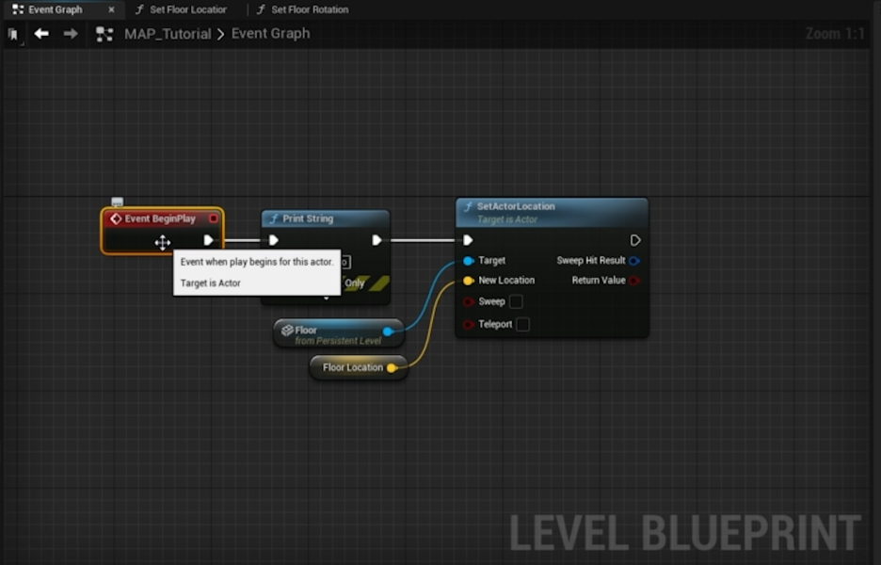This screenshot has width=881, height=565.
Task: Select the Floor Location variable node
Action: coord(358,367)
